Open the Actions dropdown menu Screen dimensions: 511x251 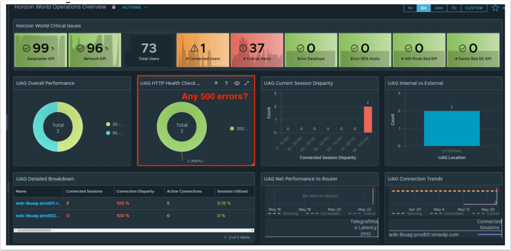coord(134,8)
